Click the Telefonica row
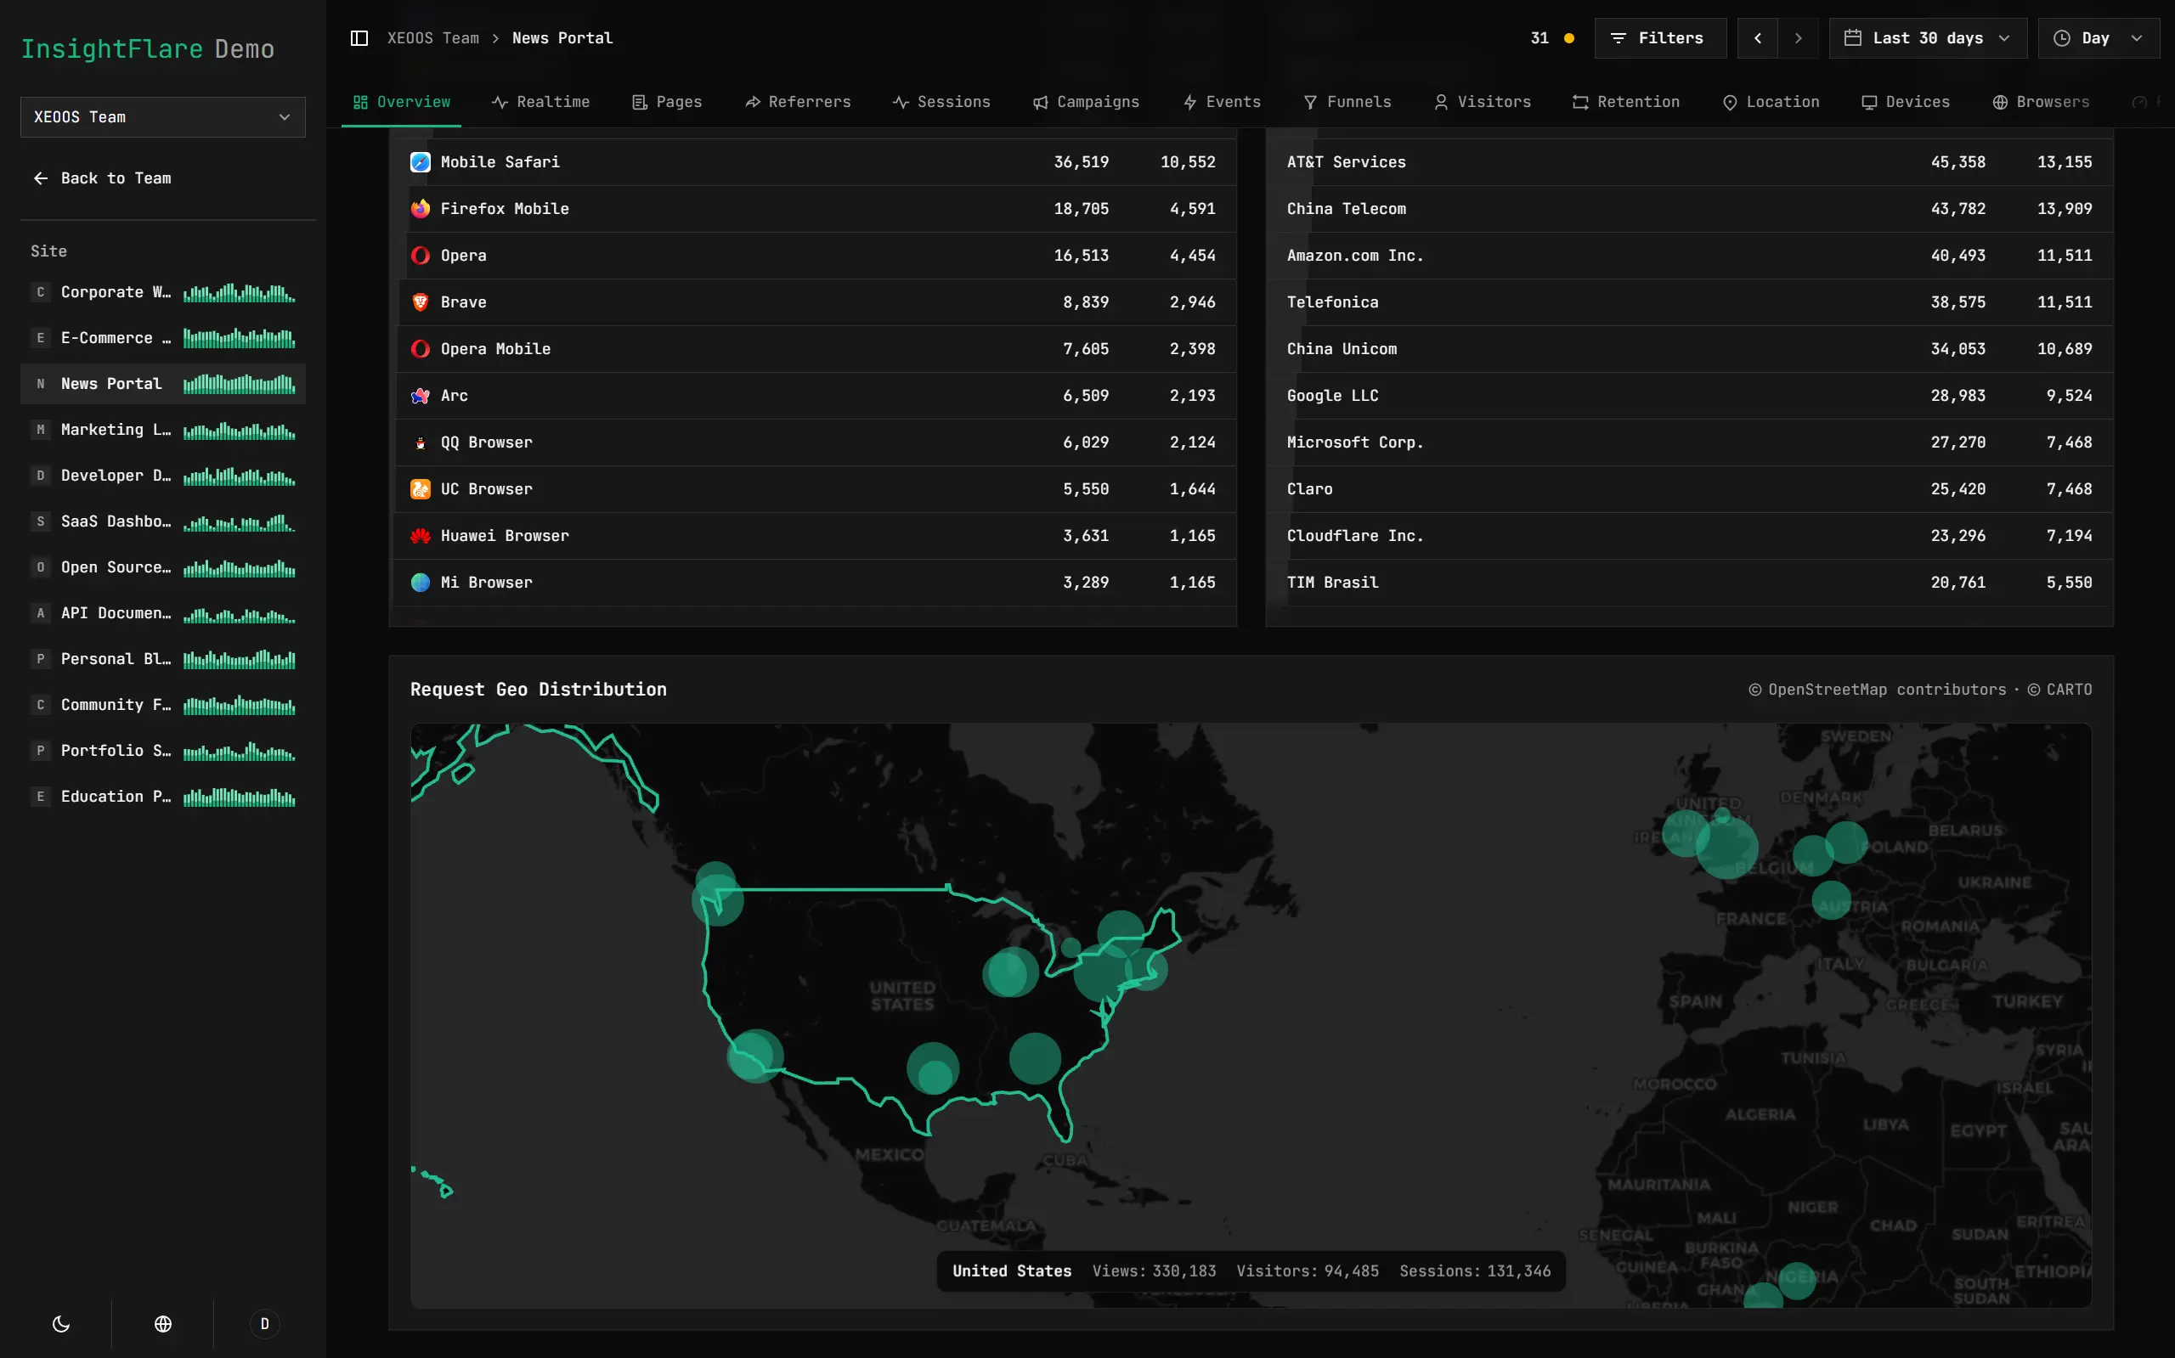This screenshot has width=2175, height=1358. click(x=1689, y=301)
